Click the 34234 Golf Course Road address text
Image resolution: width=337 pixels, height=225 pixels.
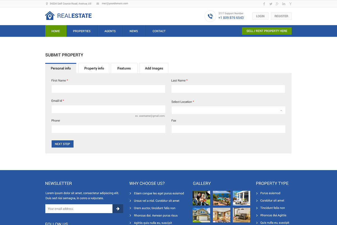70,4
